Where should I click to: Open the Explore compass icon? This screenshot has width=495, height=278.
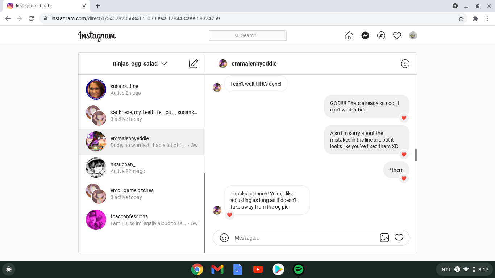click(381, 35)
